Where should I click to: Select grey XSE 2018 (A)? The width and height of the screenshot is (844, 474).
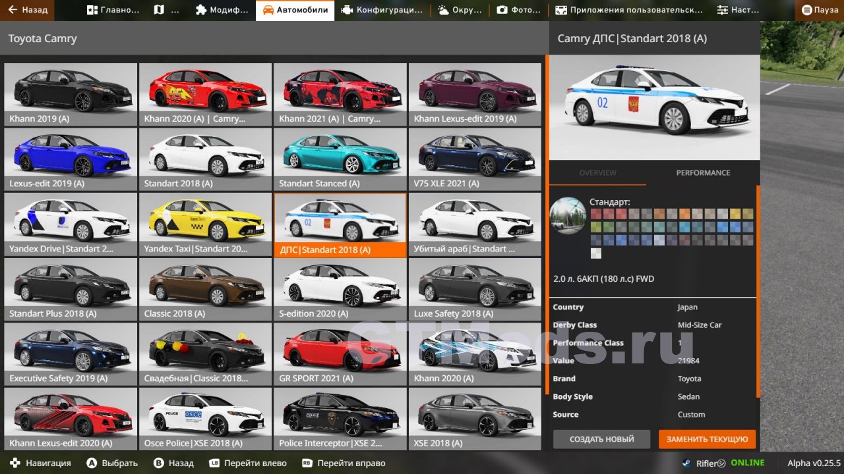(x=475, y=419)
